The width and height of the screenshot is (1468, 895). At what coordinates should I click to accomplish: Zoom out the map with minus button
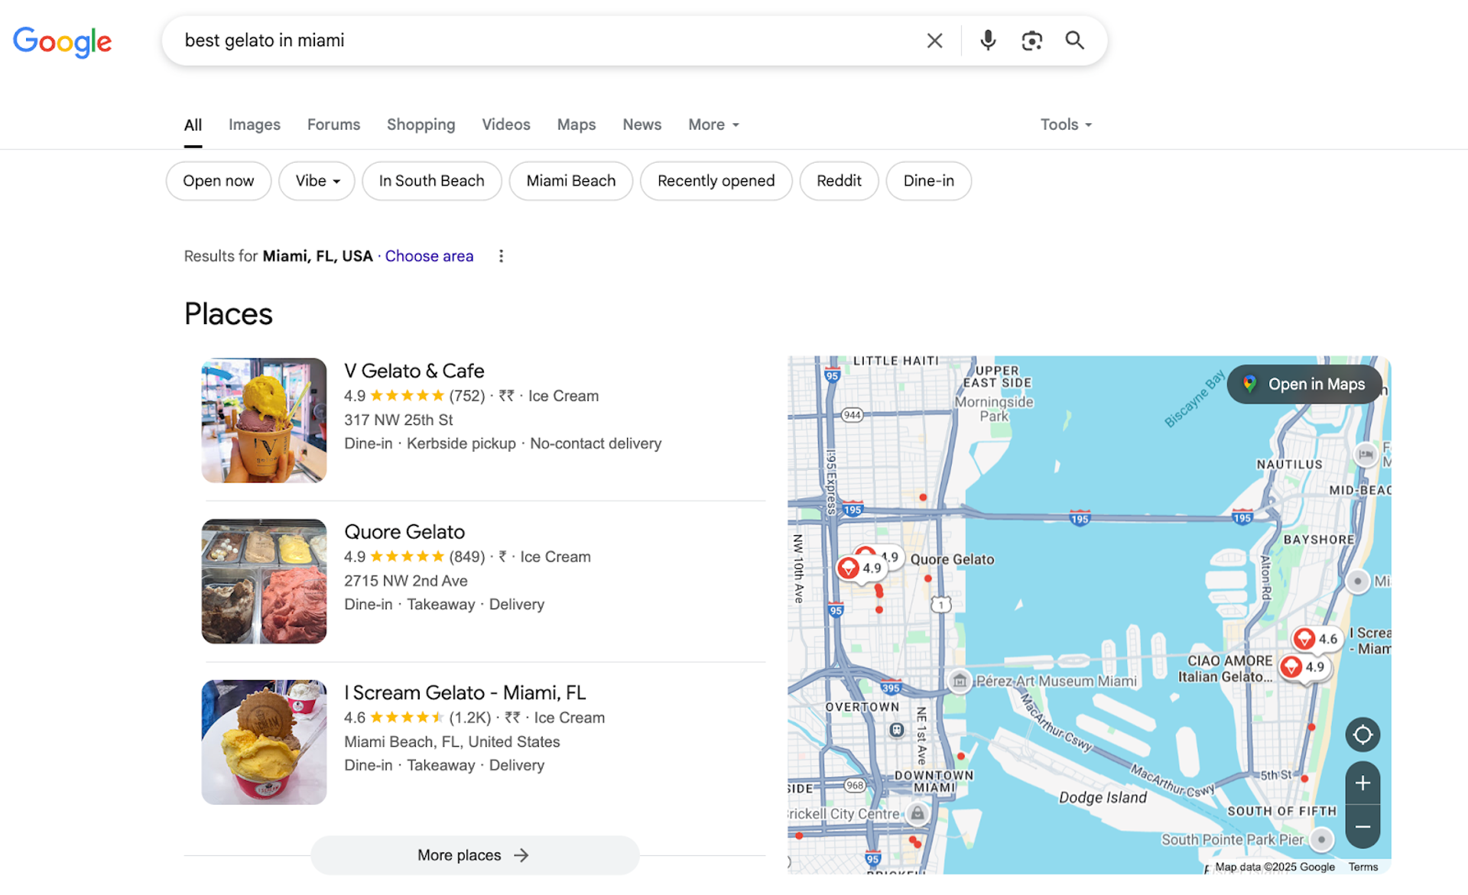click(1362, 827)
